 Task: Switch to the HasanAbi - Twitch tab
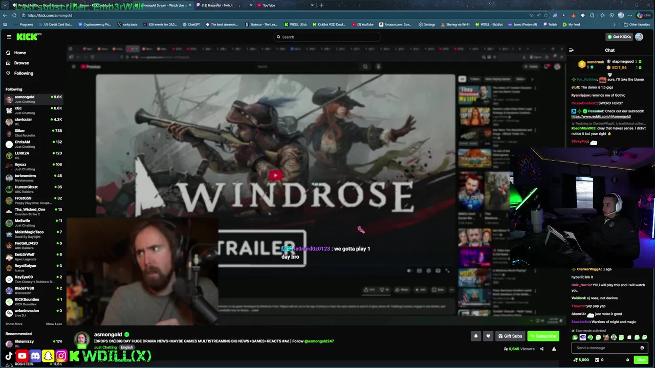coord(224,5)
